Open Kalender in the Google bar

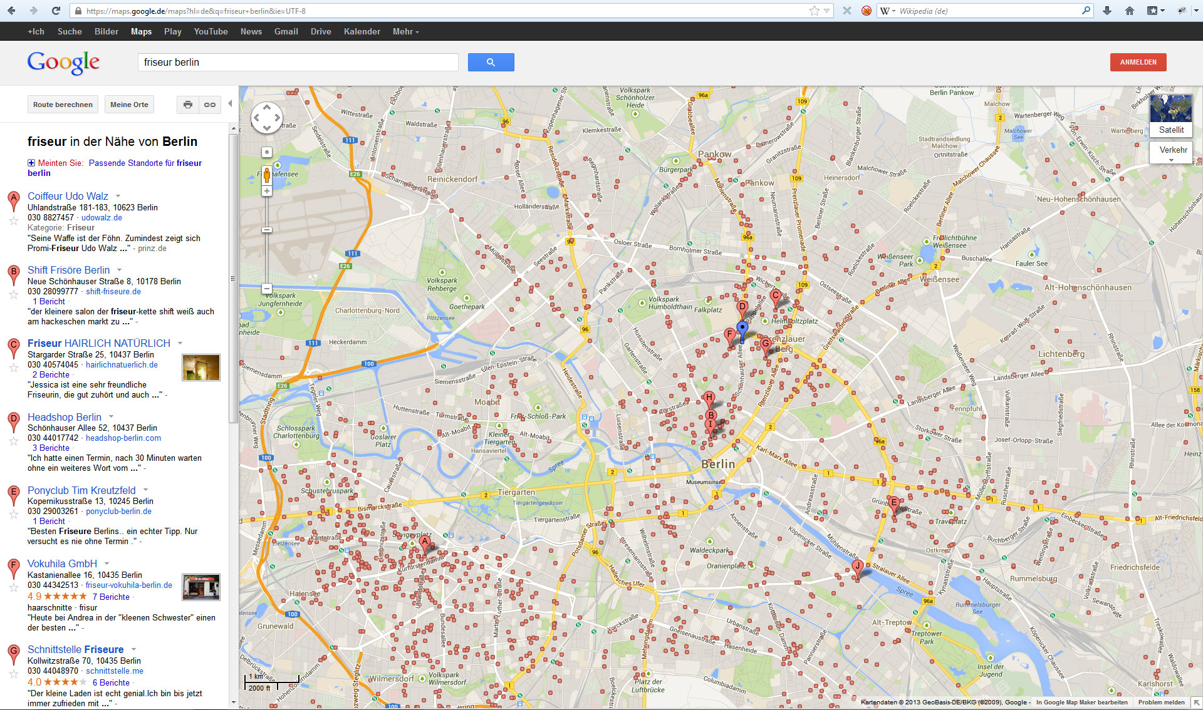pos(362,31)
